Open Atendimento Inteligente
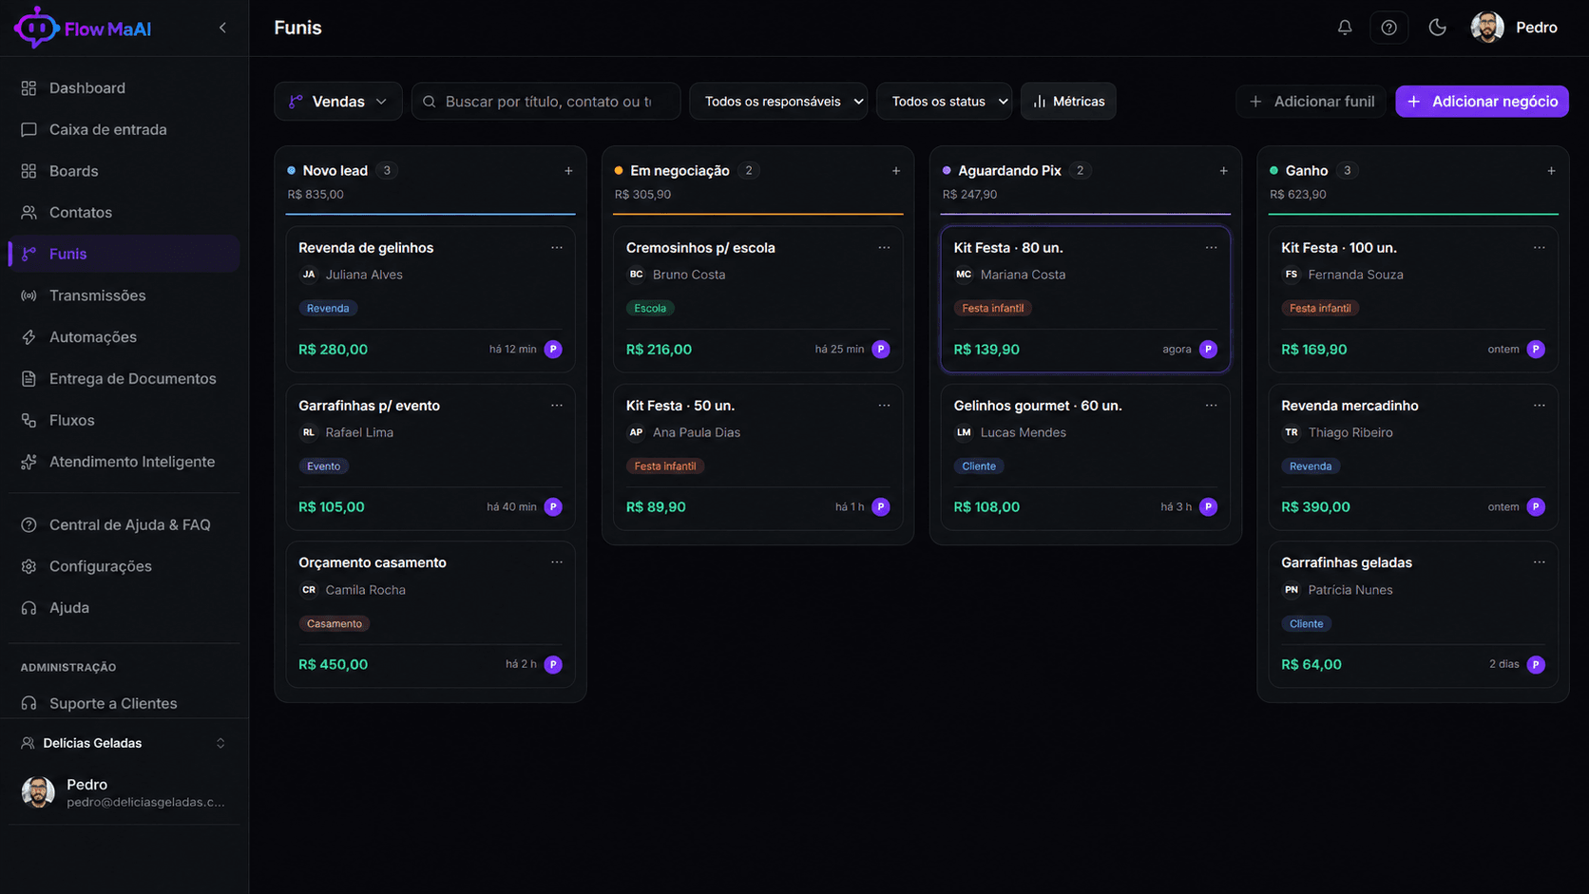The image size is (1589, 894). (x=124, y=462)
